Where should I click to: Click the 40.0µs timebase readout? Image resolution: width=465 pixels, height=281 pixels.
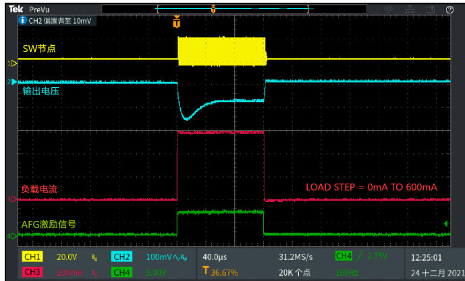[x=215, y=257]
